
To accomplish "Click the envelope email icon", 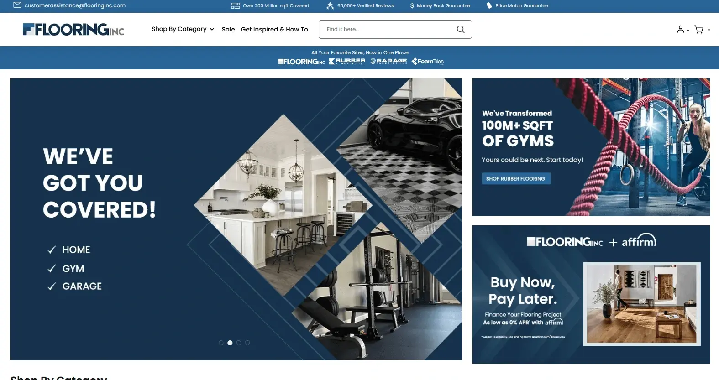I will (x=17, y=5).
